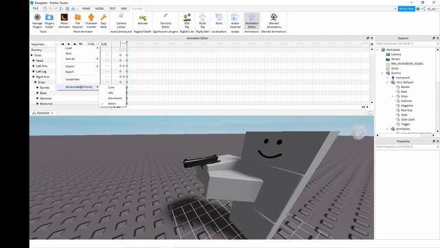Screen dimensions: 440x248
Task: Click the Workspace globe icon
Action: coord(383,50)
